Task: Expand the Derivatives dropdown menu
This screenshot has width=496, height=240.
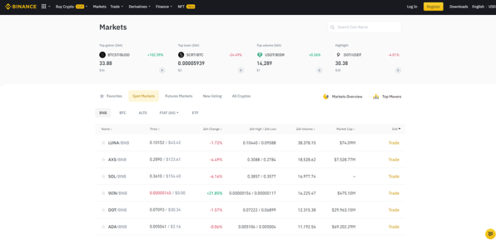Action: pyautogui.click(x=139, y=6)
